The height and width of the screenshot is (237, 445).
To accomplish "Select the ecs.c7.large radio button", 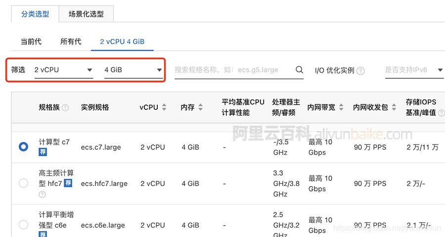I will tap(23, 147).
